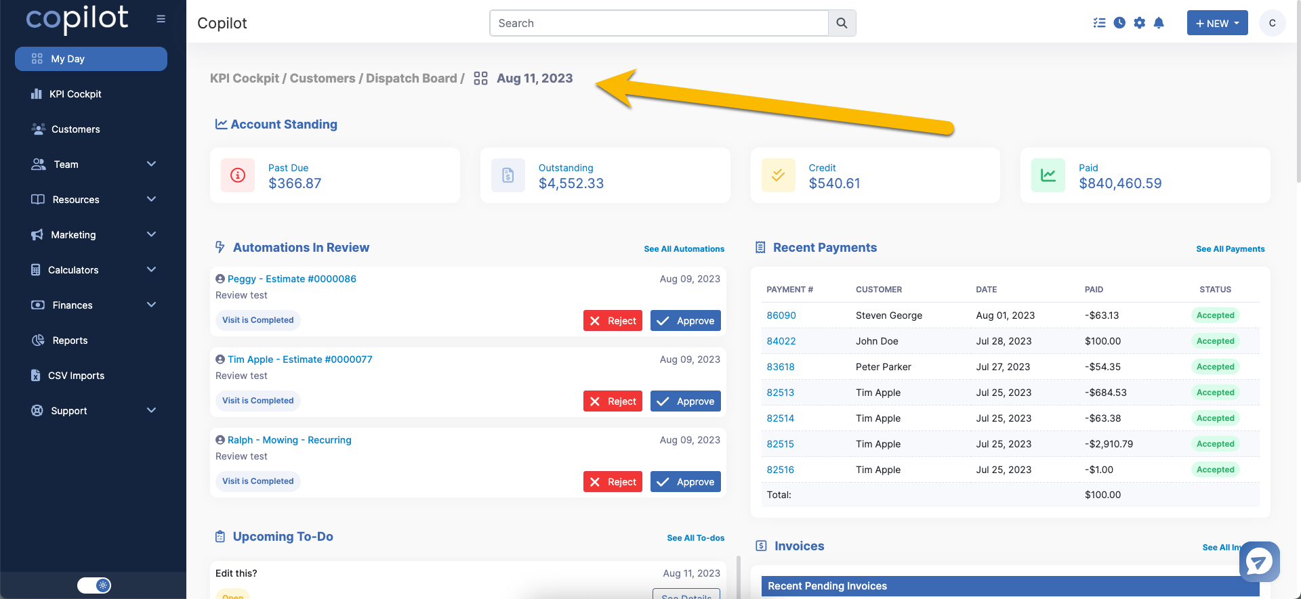Expand the Calculators menu chevron

(x=151, y=270)
